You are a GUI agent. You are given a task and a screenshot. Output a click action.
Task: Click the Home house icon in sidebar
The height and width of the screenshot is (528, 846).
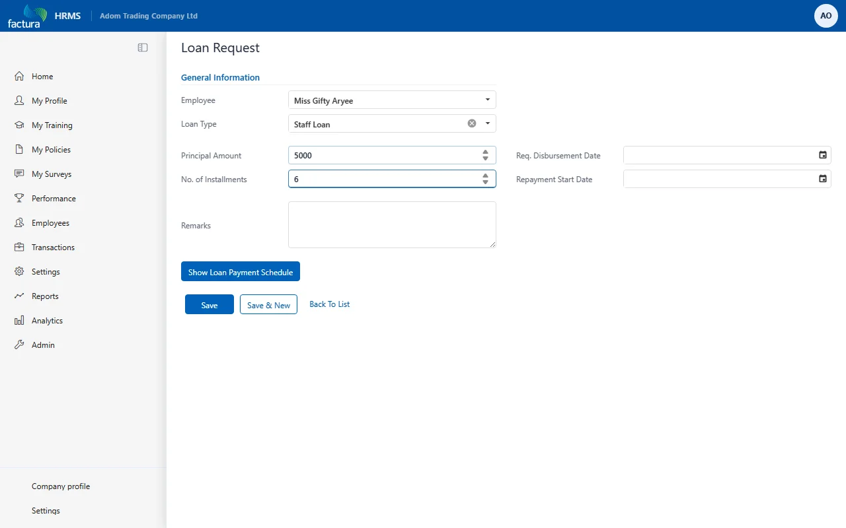click(19, 77)
